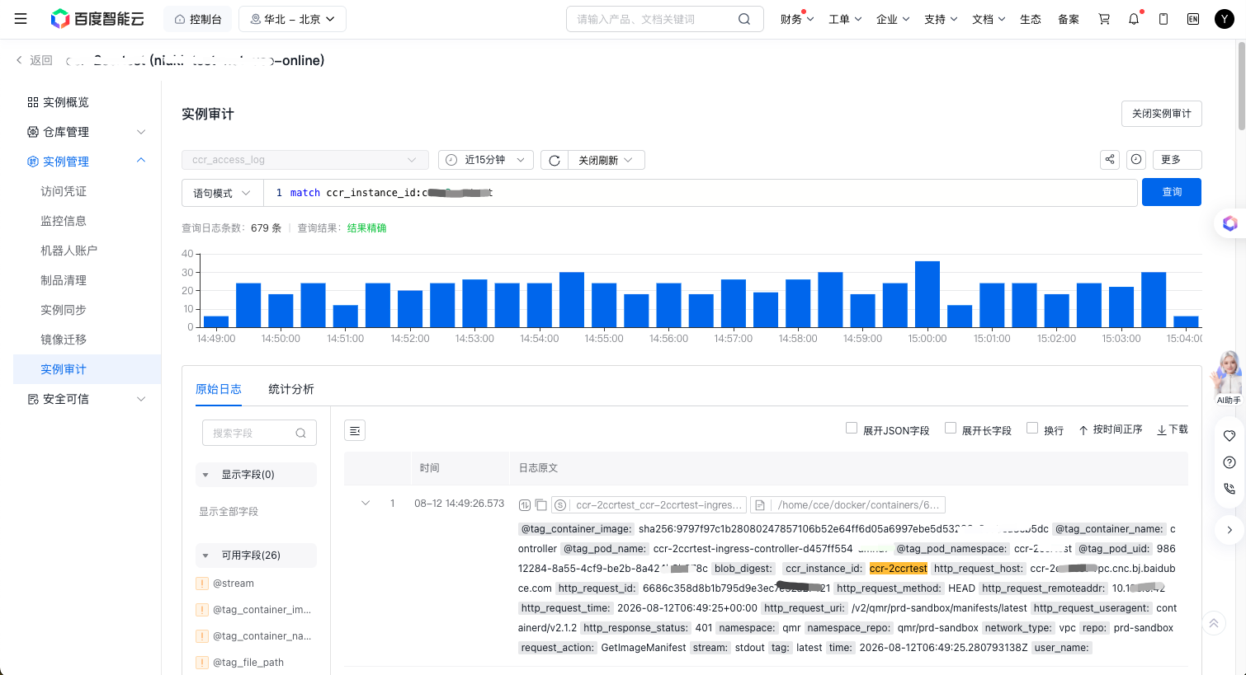
Task: Open the 财务 top menu
Action: [797, 19]
